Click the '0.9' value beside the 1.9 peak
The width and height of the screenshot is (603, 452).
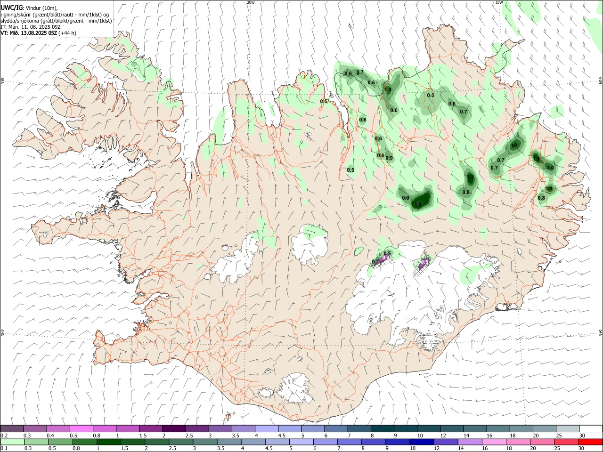point(406,198)
